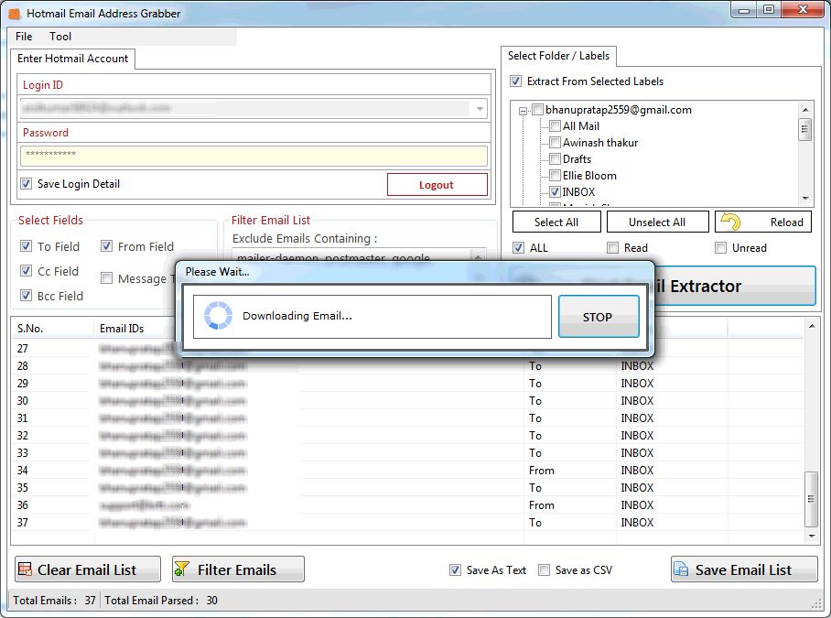The image size is (831, 618).
Task: Click the folder tree scrollbar thumb
Action: point(805,129)
